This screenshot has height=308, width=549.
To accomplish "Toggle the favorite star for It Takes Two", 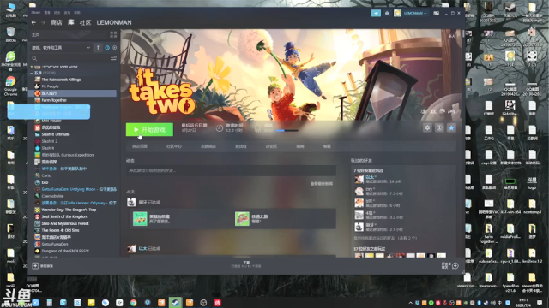I will pos(451,128).
